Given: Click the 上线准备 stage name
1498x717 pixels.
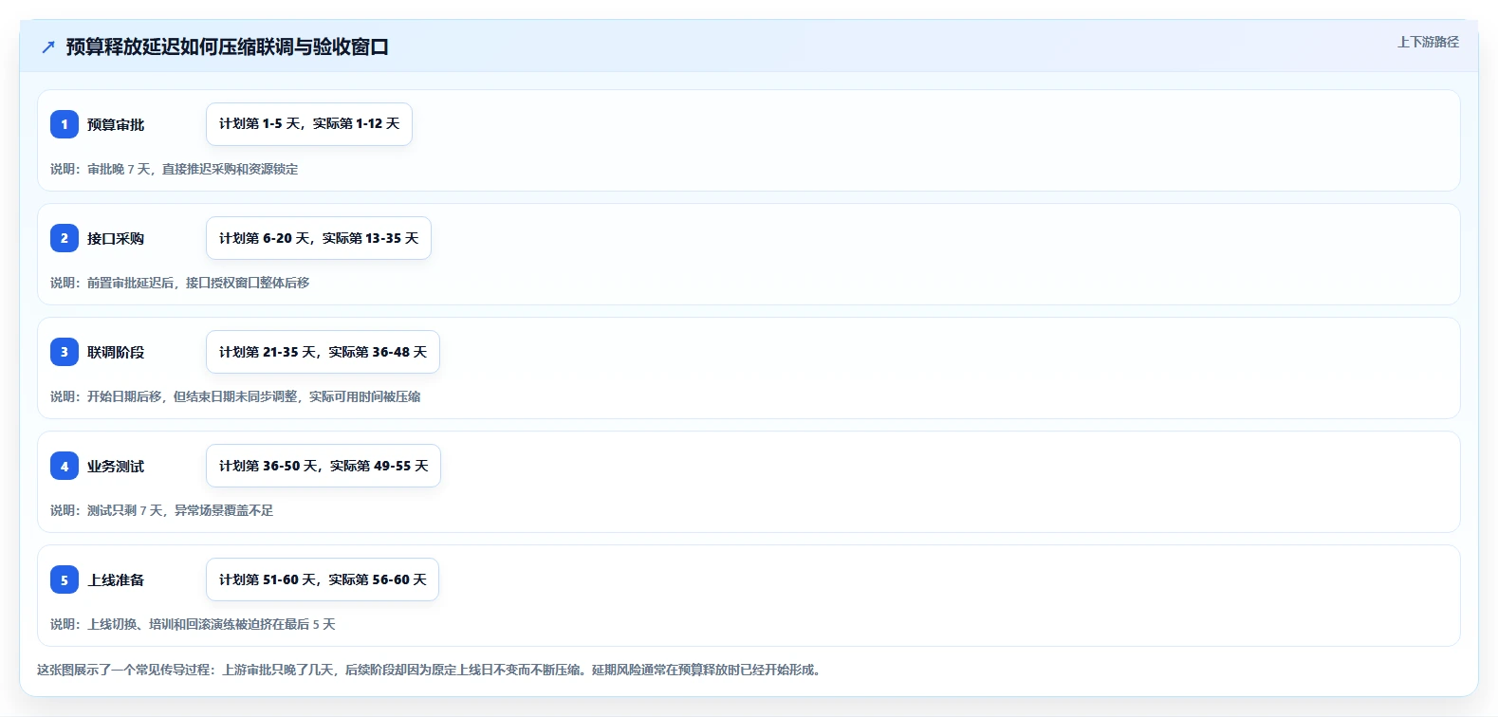Looking at the screenshot, I should pos(116,579).
